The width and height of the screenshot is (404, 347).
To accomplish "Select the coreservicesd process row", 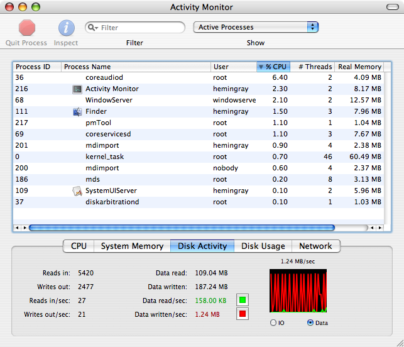I will 199,135.
